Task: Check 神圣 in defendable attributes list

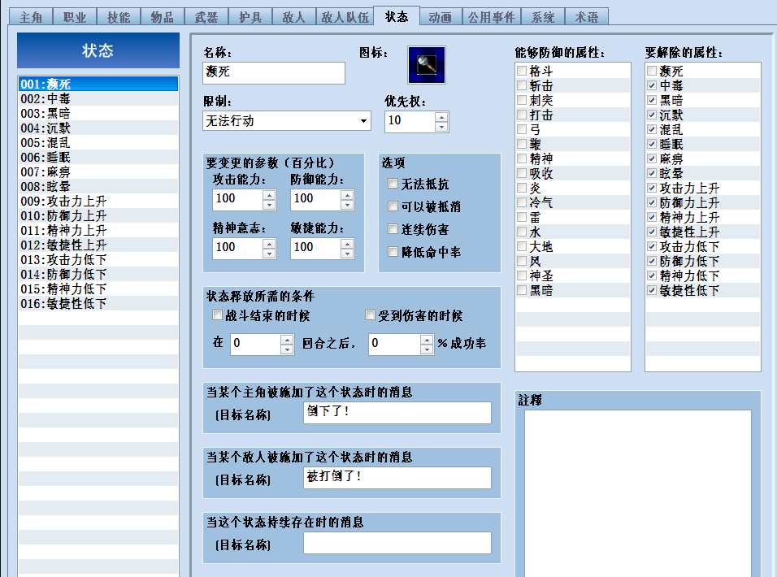Action: point(521,275)
